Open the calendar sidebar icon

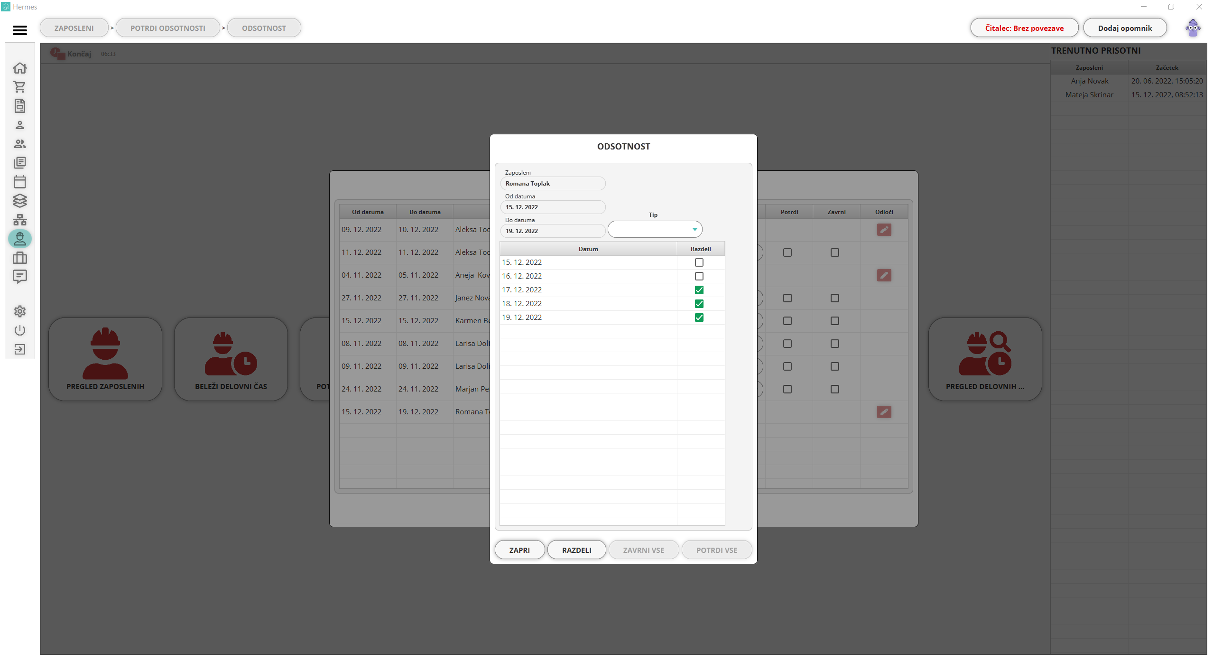[x=20, y=182]
